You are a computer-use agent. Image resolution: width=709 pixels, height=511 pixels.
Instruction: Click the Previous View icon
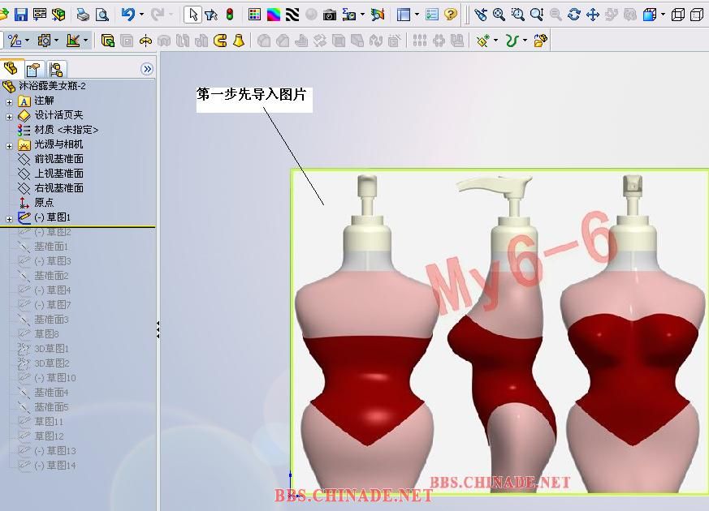coord(481,15)
